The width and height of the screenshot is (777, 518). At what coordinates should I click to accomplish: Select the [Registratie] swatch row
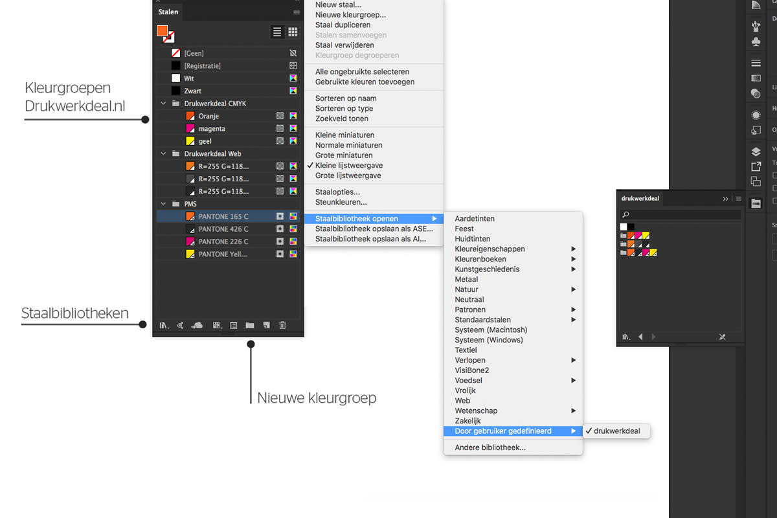(x=229, y=66)
